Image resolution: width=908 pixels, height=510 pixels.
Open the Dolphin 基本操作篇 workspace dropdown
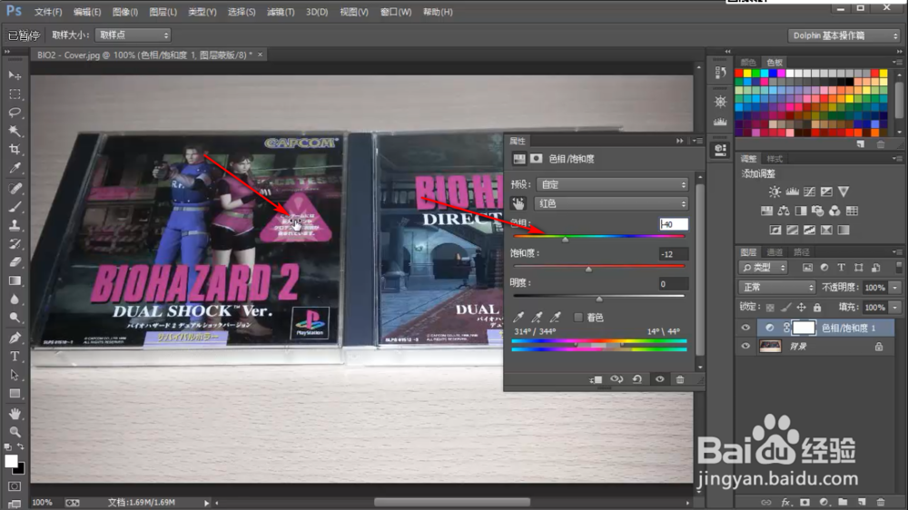(x=844, y=36)
